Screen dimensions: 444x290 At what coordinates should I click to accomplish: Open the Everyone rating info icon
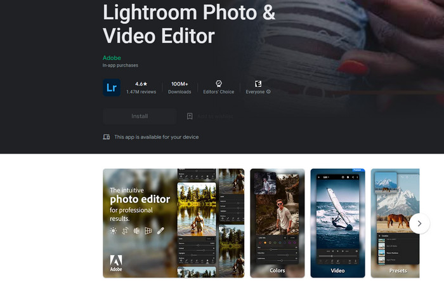click(x=268, y=92)
